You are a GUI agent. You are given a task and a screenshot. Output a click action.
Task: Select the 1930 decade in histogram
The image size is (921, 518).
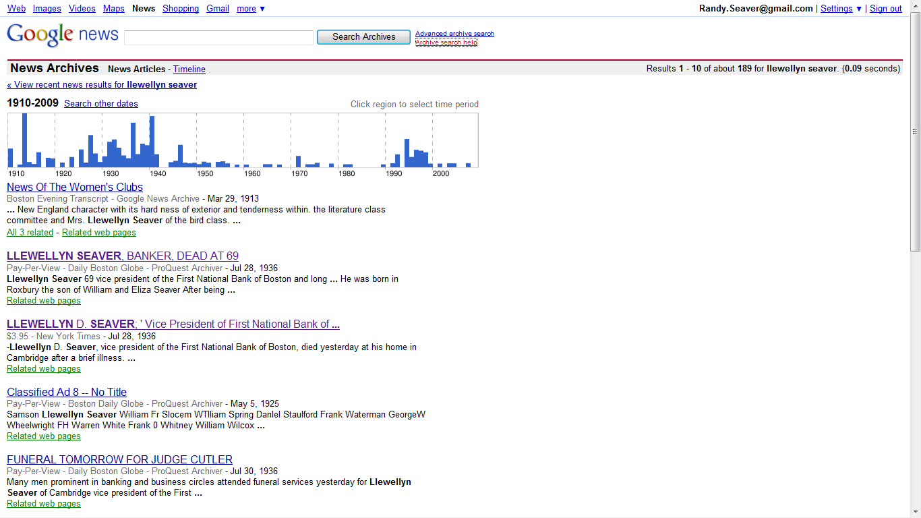(125, 140)
